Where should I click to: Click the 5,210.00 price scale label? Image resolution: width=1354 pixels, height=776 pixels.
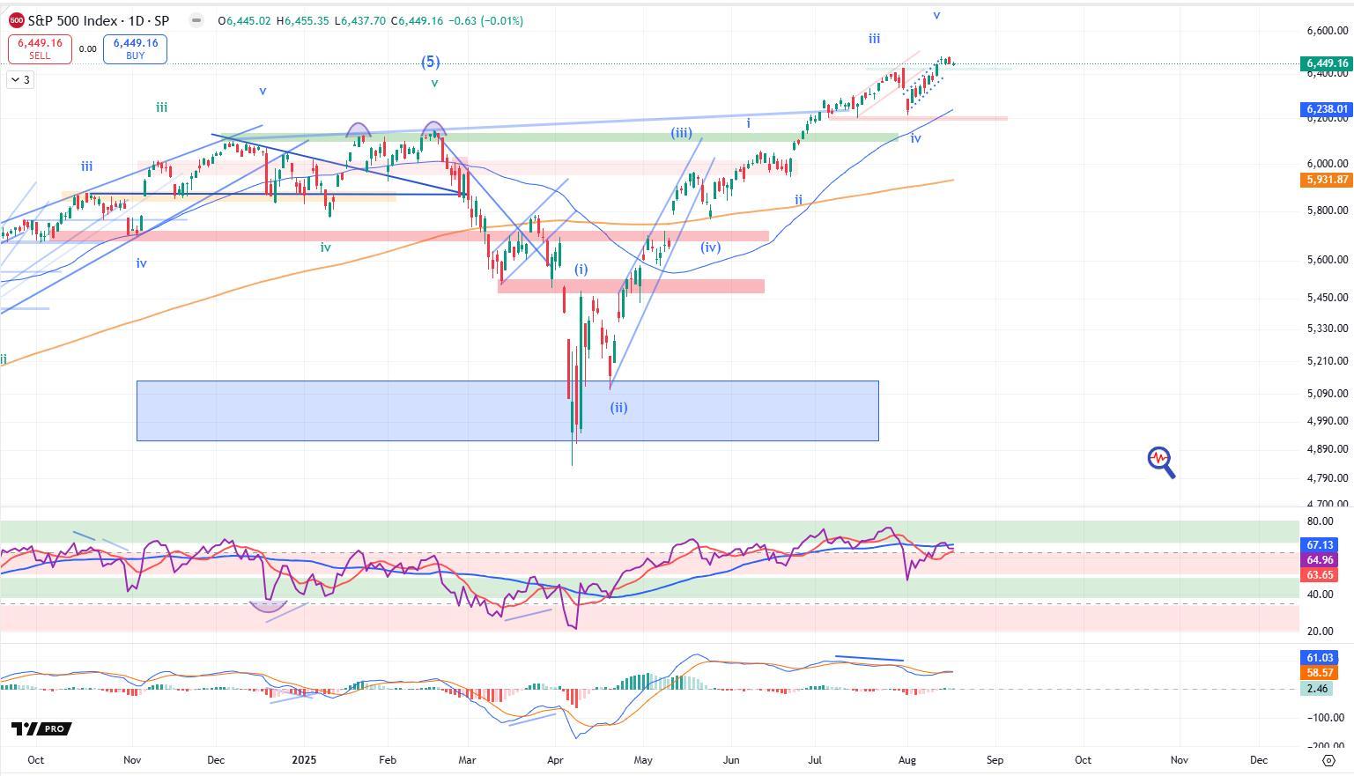pos(1328,361)
